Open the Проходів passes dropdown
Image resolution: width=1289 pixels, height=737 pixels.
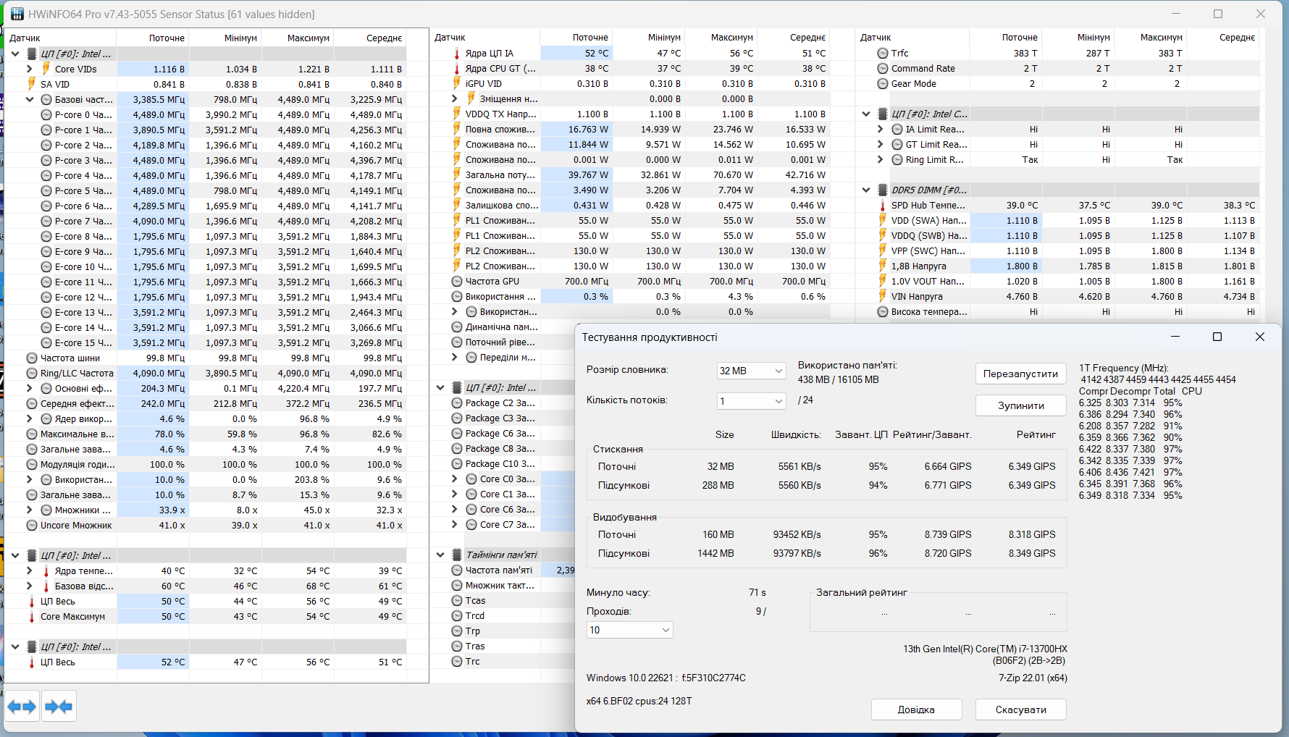coord(629,630)
